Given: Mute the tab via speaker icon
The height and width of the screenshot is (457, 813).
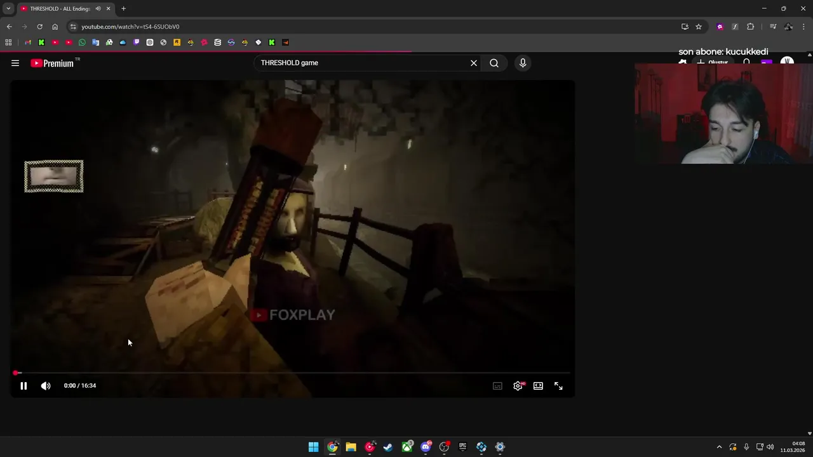Looking at the screenshot, I should tap(98, 9).
